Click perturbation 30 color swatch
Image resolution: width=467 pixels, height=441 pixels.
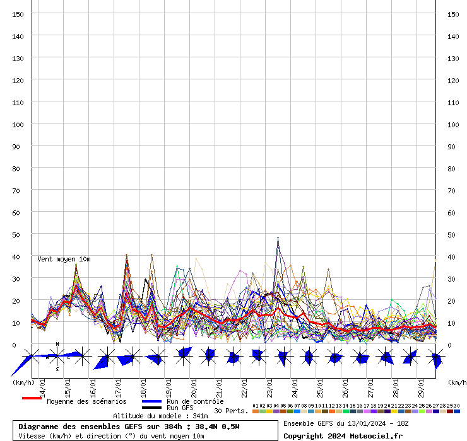point(456,411)
